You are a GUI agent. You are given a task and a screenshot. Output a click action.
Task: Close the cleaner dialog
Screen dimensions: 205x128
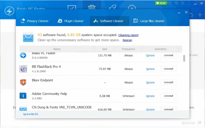click(x=186, y=12)
